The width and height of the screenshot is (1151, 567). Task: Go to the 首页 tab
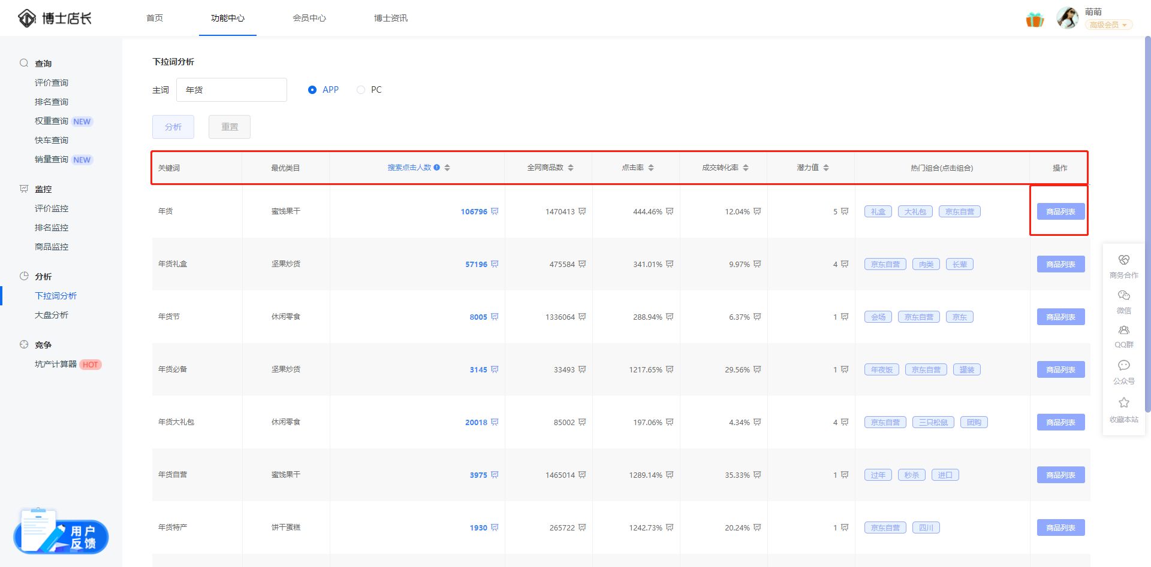click(x=155, y=18)
